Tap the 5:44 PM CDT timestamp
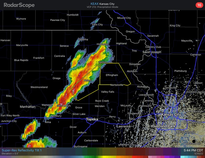Screen dimensions: 205x158 193,150
